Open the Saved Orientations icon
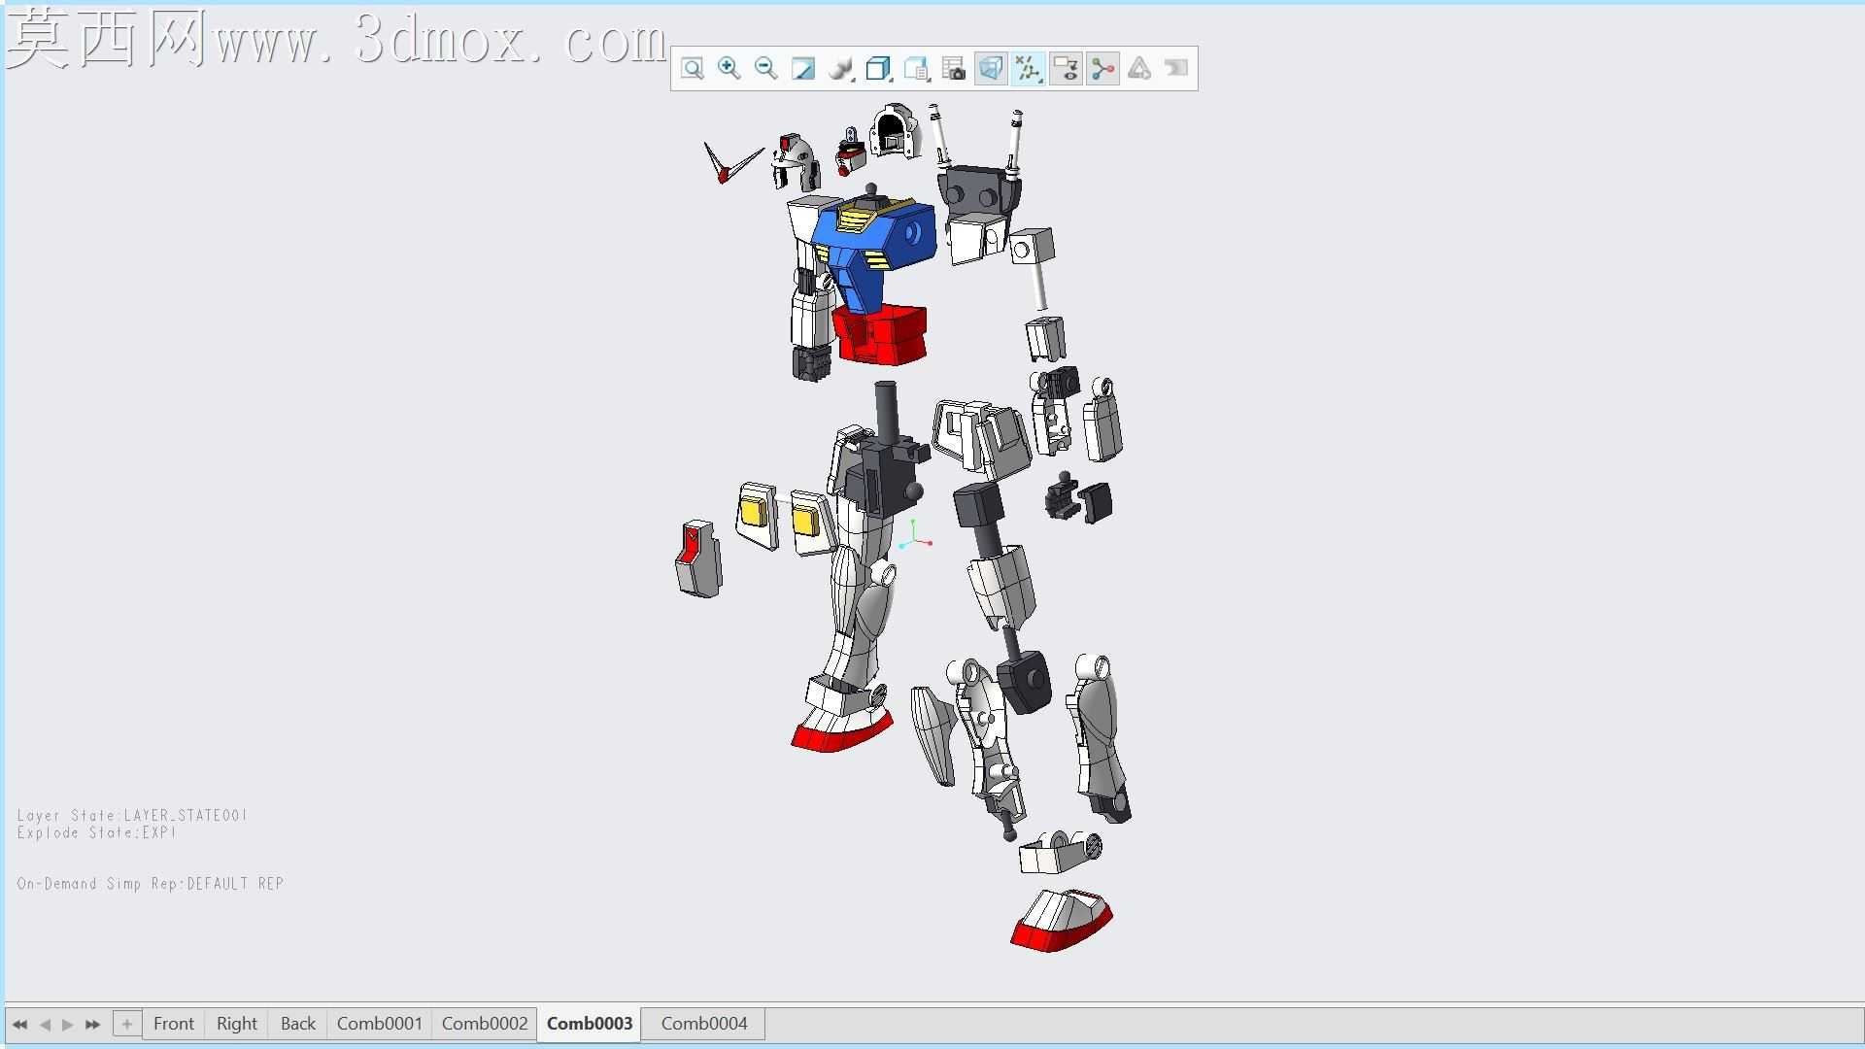 (x=916, y=69)
